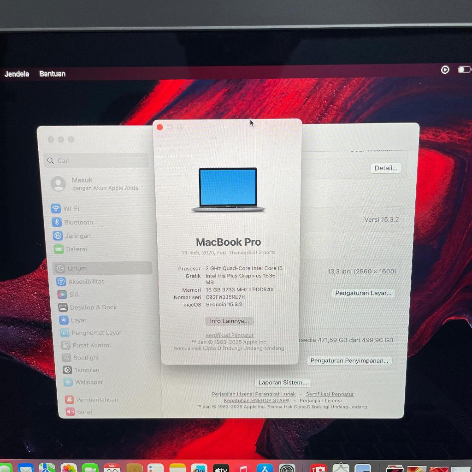Select Bluetooth in the settings sidebar

click(78, 222)
